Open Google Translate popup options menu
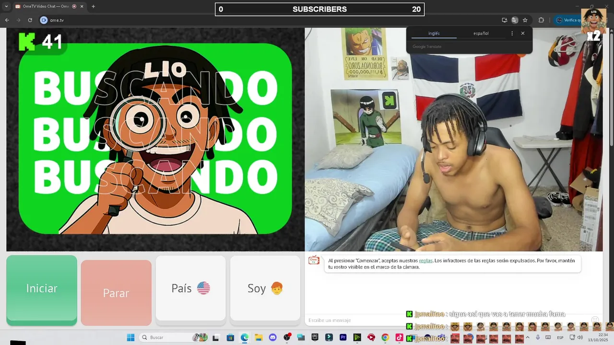 512,34
